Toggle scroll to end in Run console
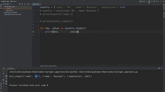Viewport: 165px width, 92px height. 6,79
